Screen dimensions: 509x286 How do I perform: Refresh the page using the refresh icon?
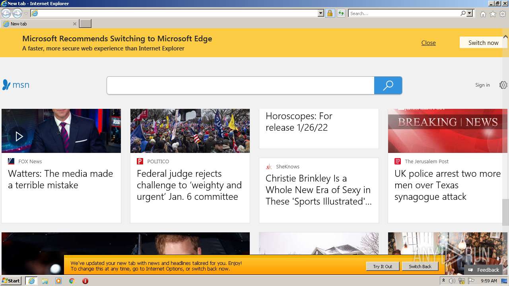pyautogui.click(x=341, y=13)
